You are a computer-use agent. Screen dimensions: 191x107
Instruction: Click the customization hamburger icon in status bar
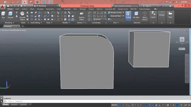click(189, 105)
